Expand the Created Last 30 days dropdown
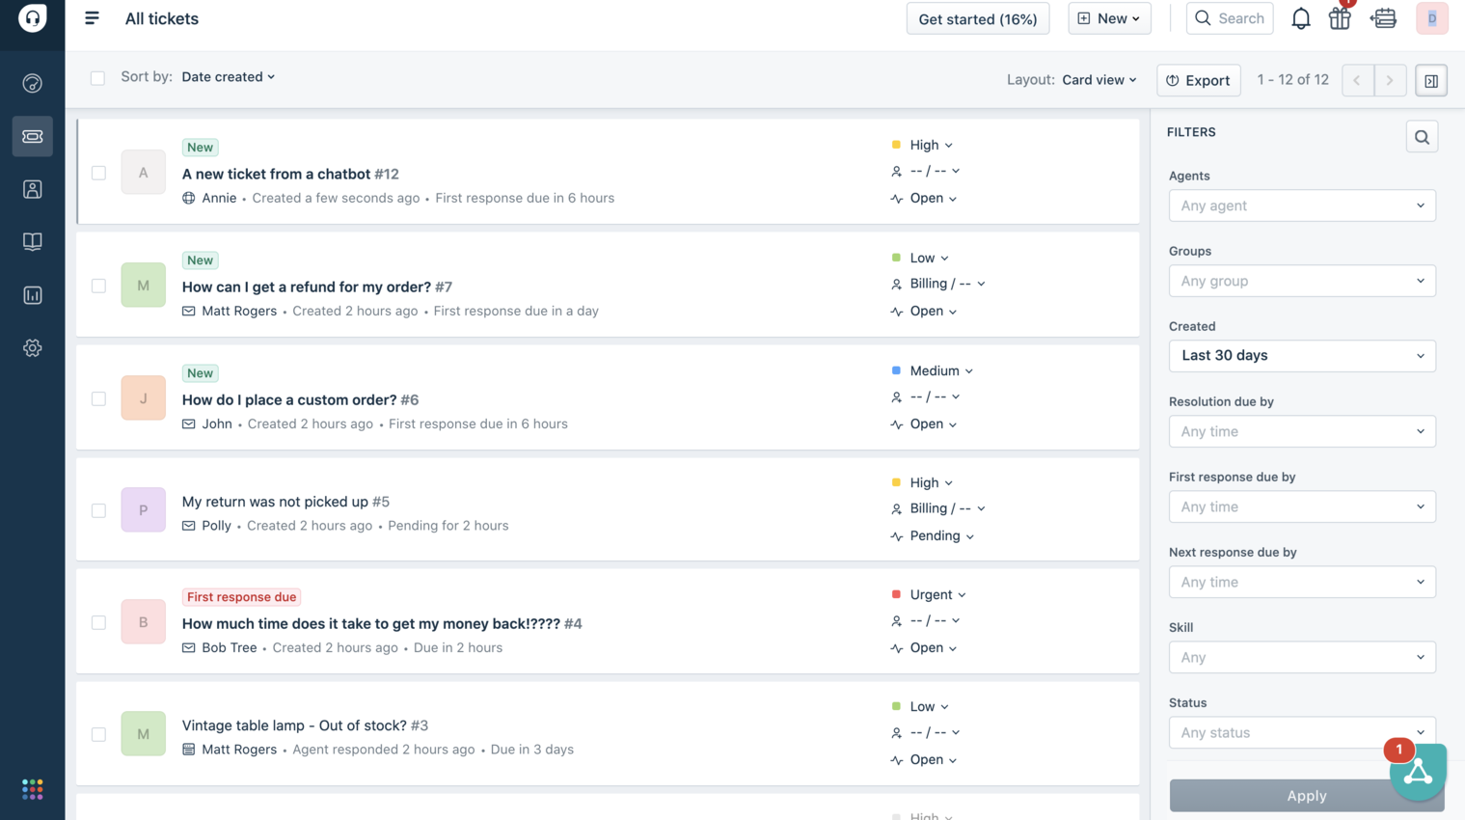The height and width of the screenshot is (820, 1465). (x=1301, y=356)
